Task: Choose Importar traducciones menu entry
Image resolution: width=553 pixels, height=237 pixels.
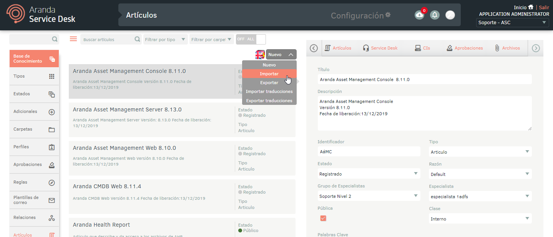Action: (269, 91)
